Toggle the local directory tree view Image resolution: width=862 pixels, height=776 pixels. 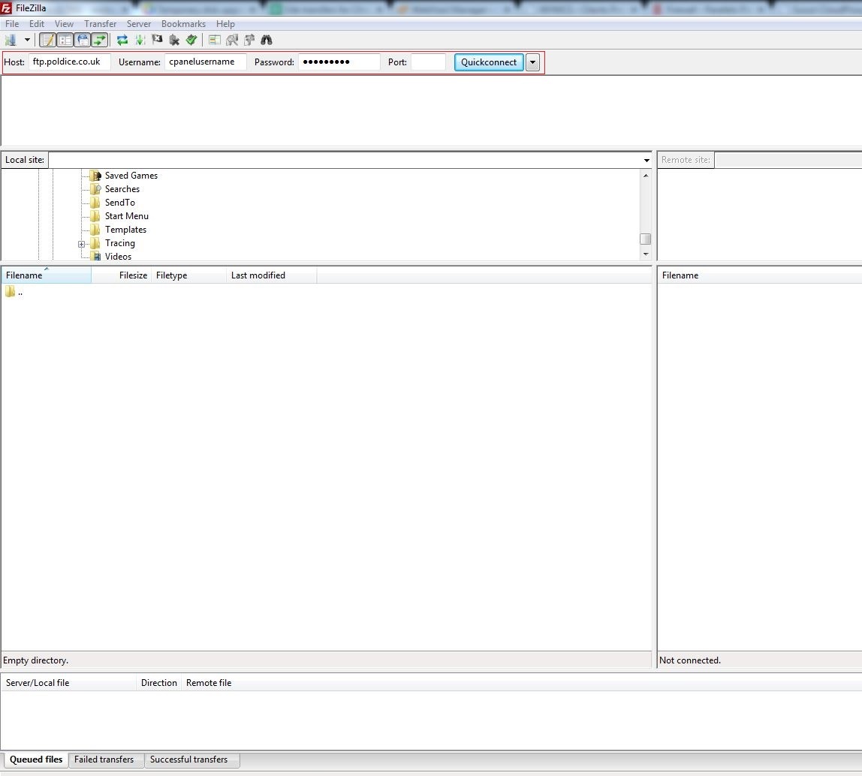tap(65, 40)
